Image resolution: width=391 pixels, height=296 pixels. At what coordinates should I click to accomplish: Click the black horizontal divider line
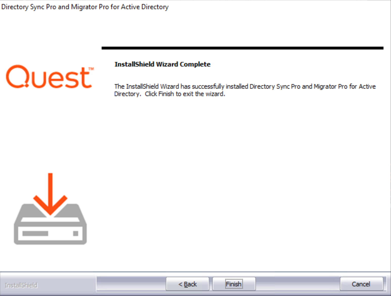(242, 48)
